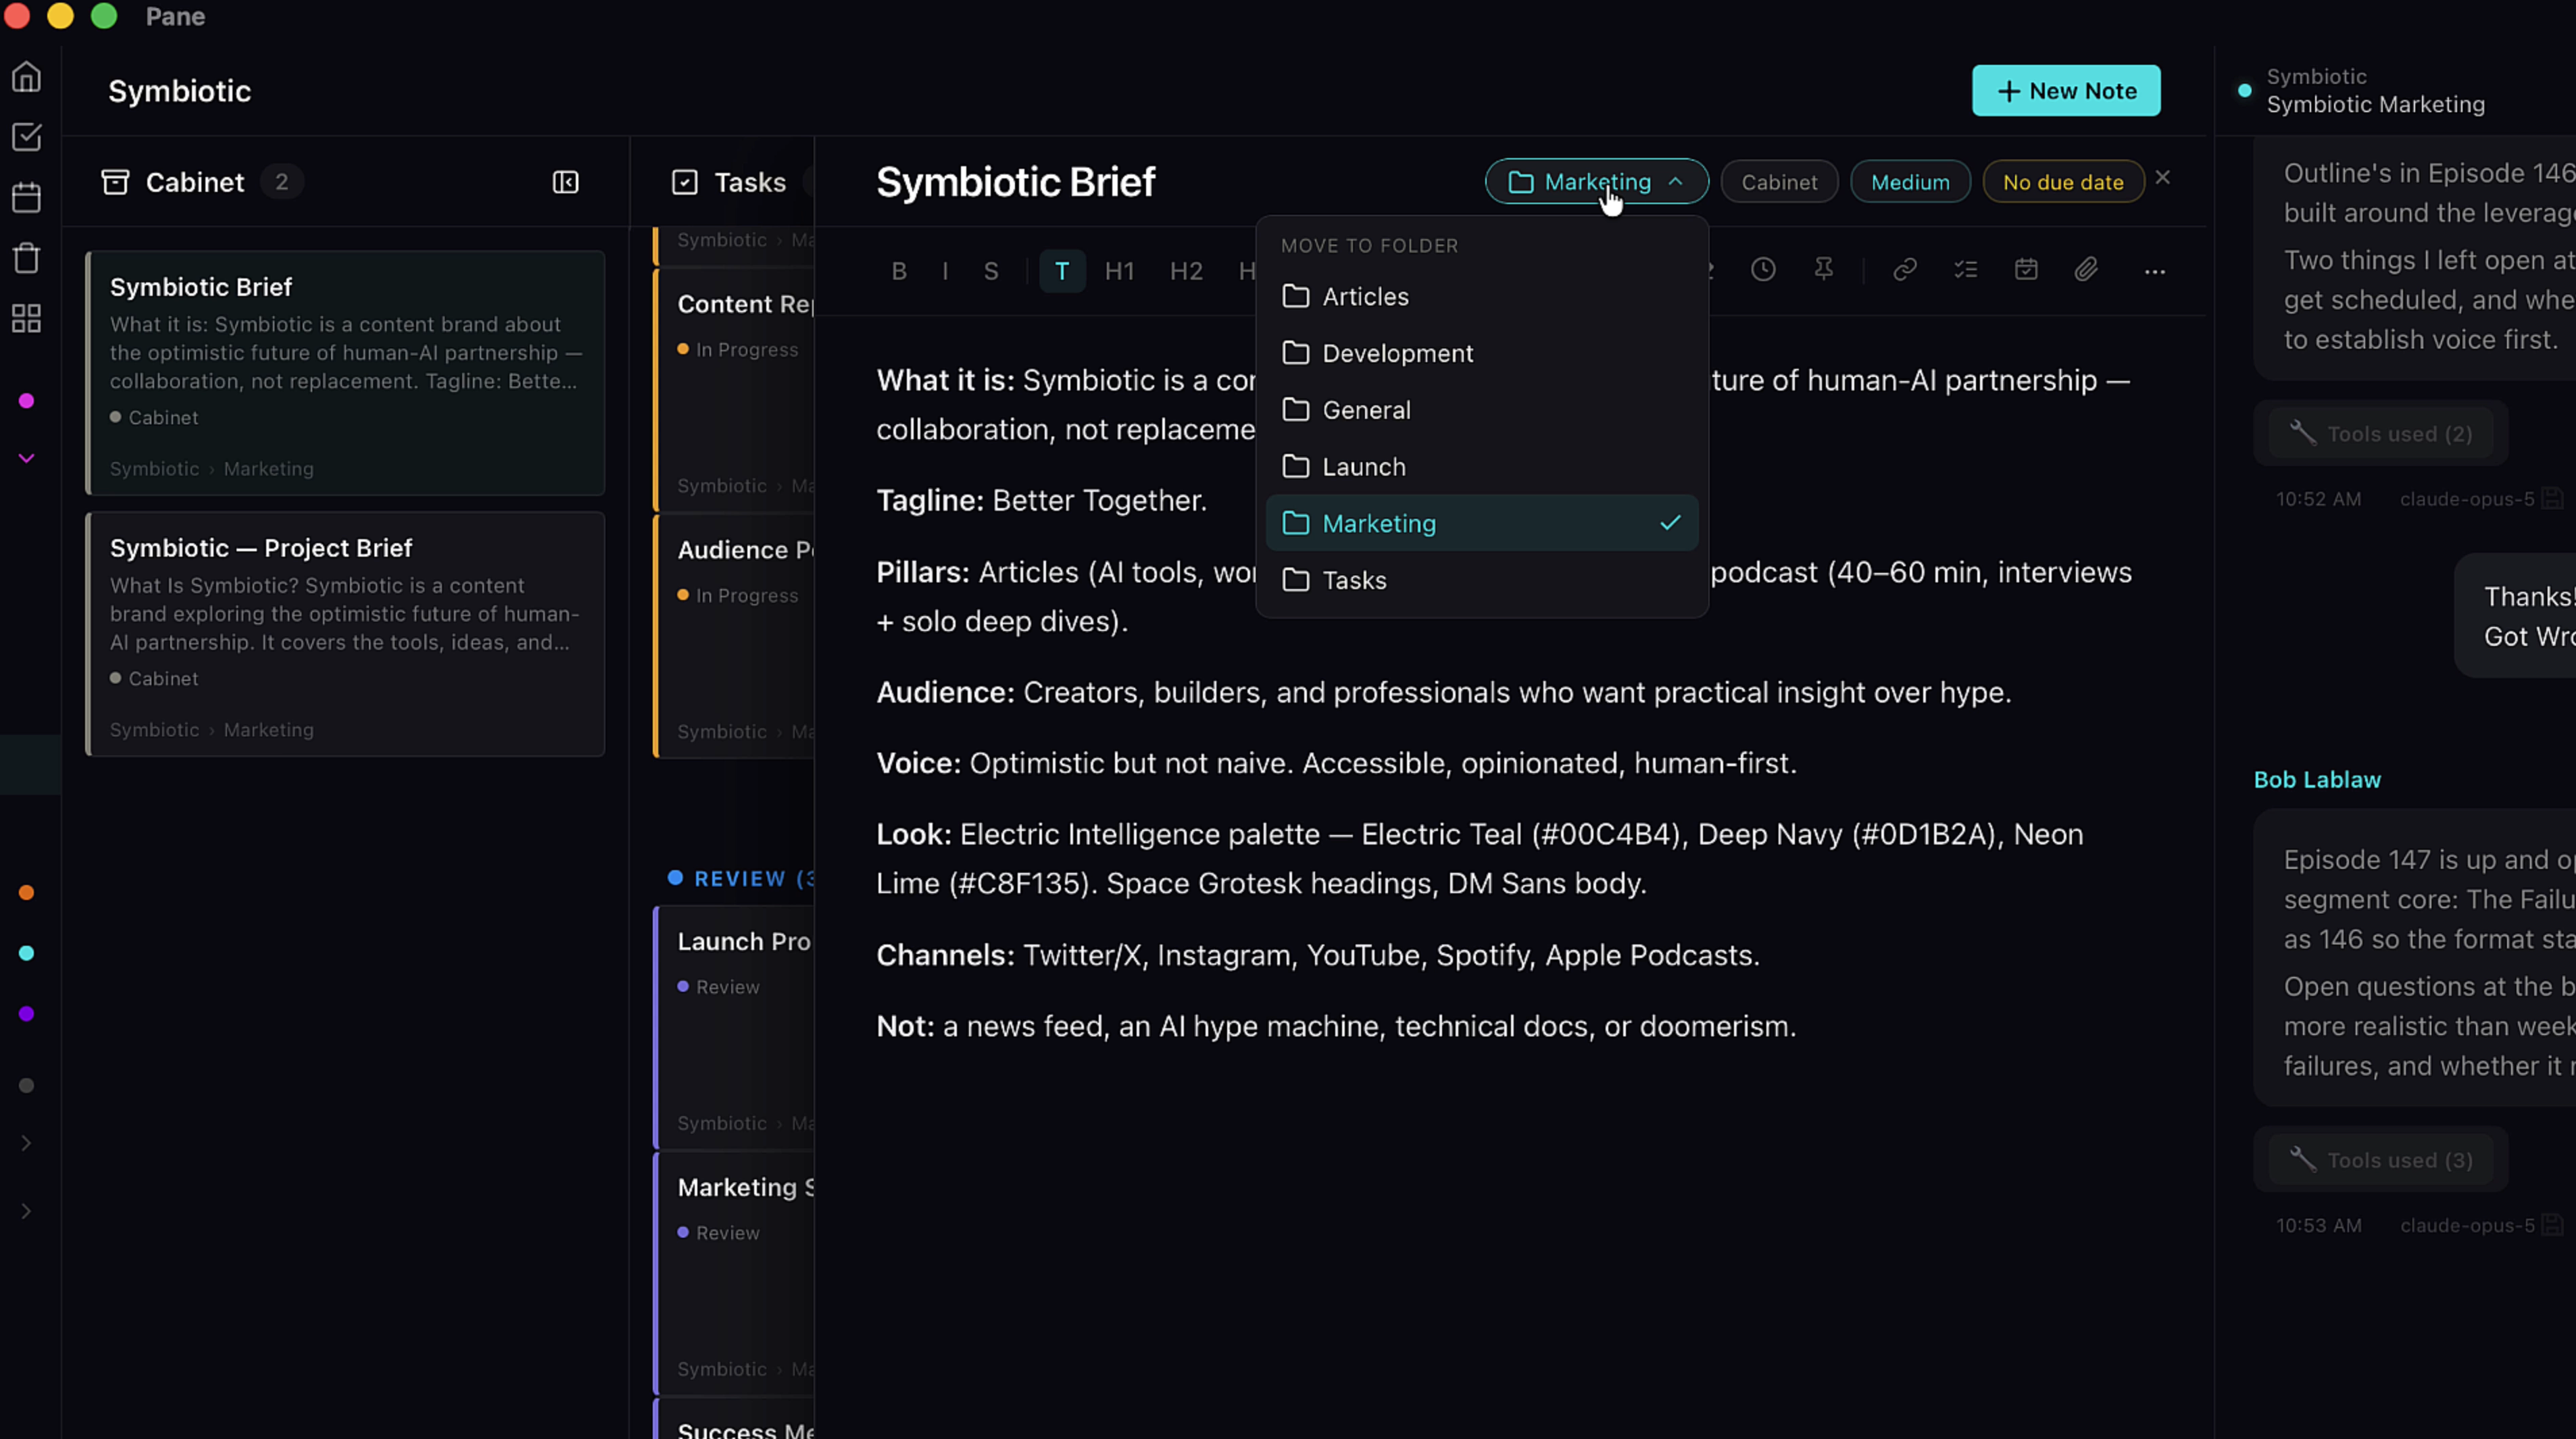Toggle the Marketing folder dropdown
This screenshot has height=1439, width=2576.
point(1597,182)
